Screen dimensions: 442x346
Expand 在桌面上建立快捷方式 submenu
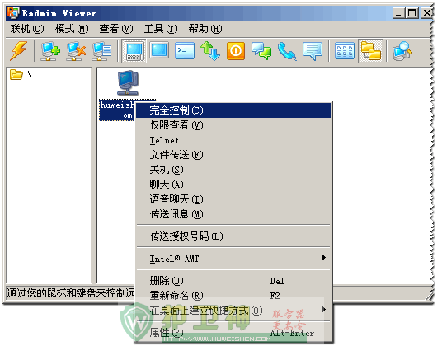233,311
